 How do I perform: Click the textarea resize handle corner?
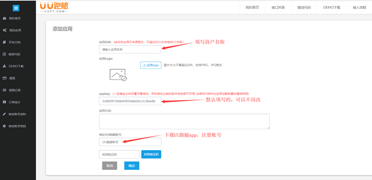[268, 128]
